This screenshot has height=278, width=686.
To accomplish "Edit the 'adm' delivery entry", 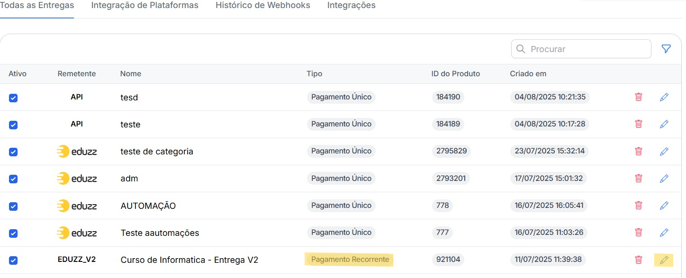I will pos(664,179).
